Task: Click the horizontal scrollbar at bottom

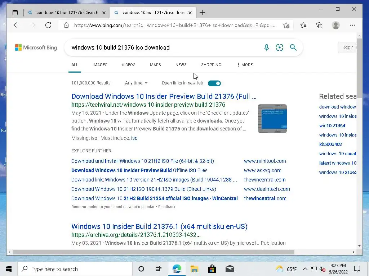Action: tap(154, 252)
